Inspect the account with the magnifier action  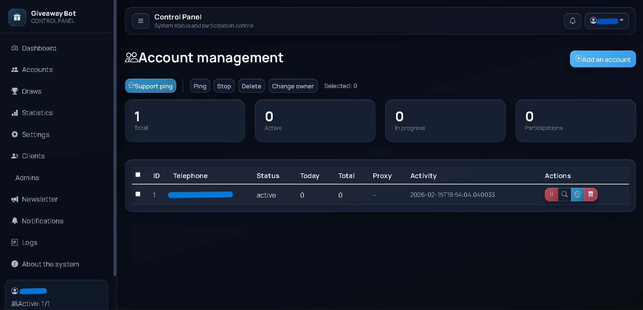564,195
